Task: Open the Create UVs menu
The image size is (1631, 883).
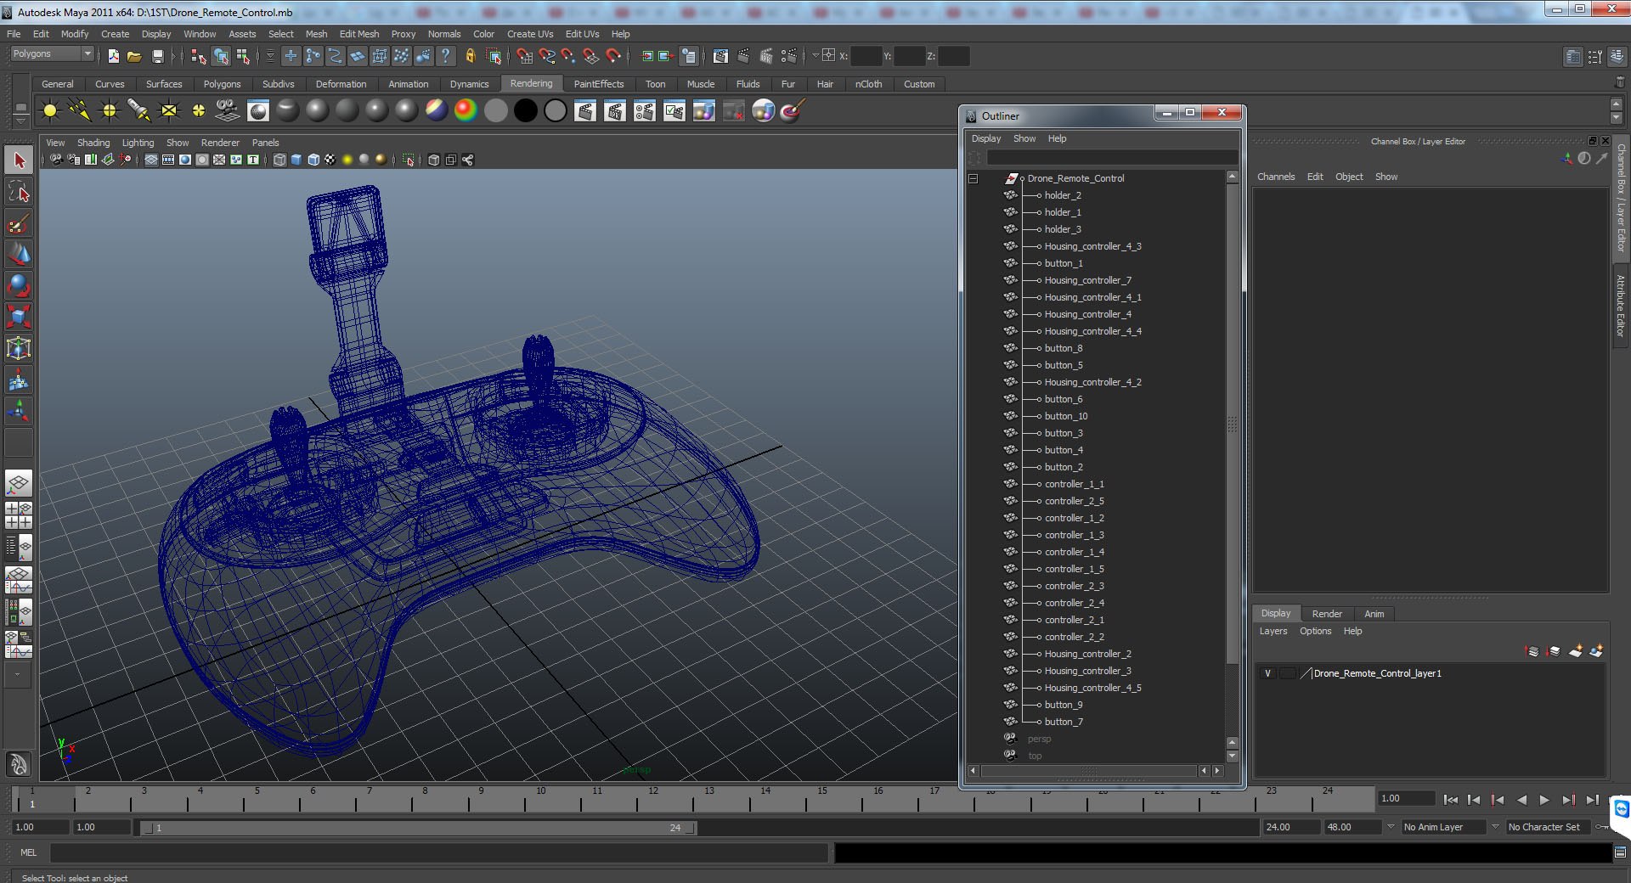Action: click(530, 34)
